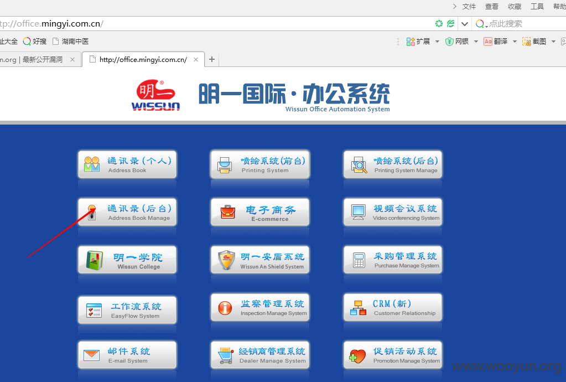
Task: Click the URL address field
Action: coord(216,24)
